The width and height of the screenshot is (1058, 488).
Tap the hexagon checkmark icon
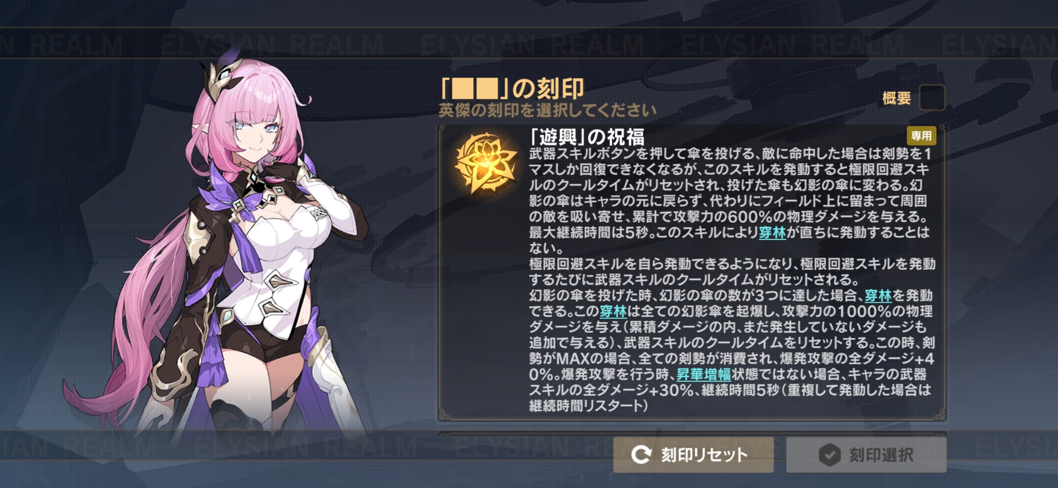point(830,455)
